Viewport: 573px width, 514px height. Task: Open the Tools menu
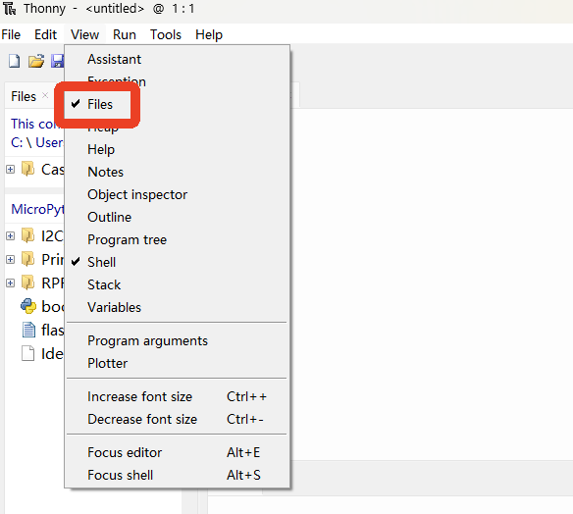(x=166, y=34)
